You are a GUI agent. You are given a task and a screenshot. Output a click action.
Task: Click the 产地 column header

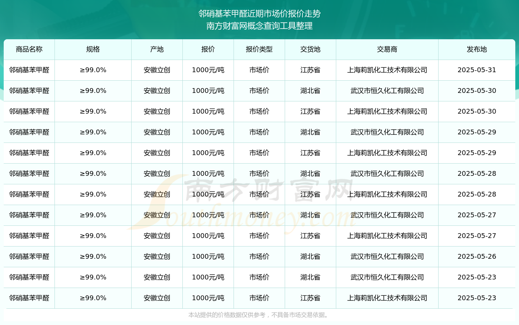tap(157, 49)
